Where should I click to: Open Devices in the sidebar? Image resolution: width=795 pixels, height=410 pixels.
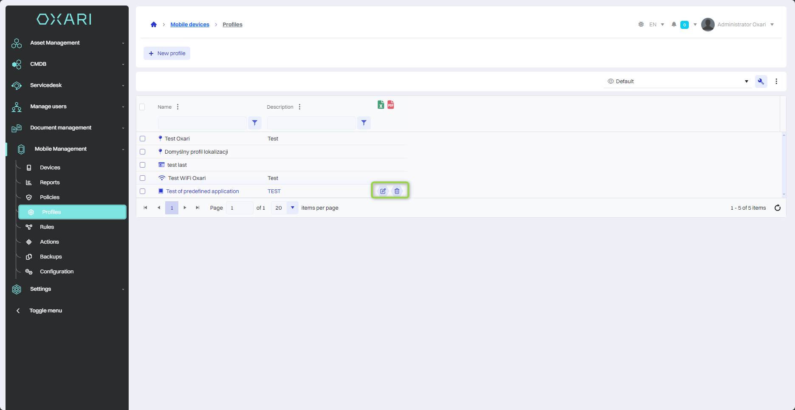click(x=50, y=168)
